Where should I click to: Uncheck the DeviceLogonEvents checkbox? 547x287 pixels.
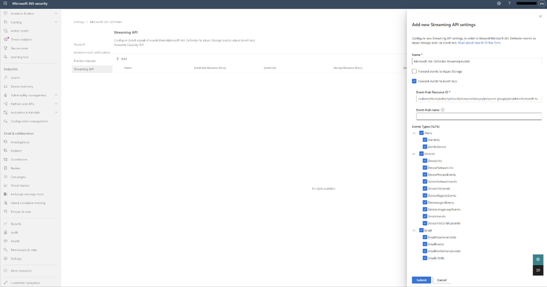click(425, 202)
